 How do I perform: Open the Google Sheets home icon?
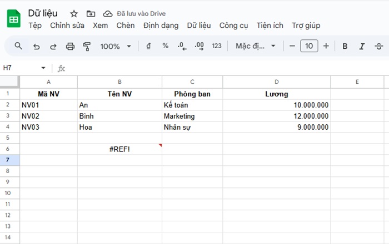pyautogui.click(x=14, y=19)
